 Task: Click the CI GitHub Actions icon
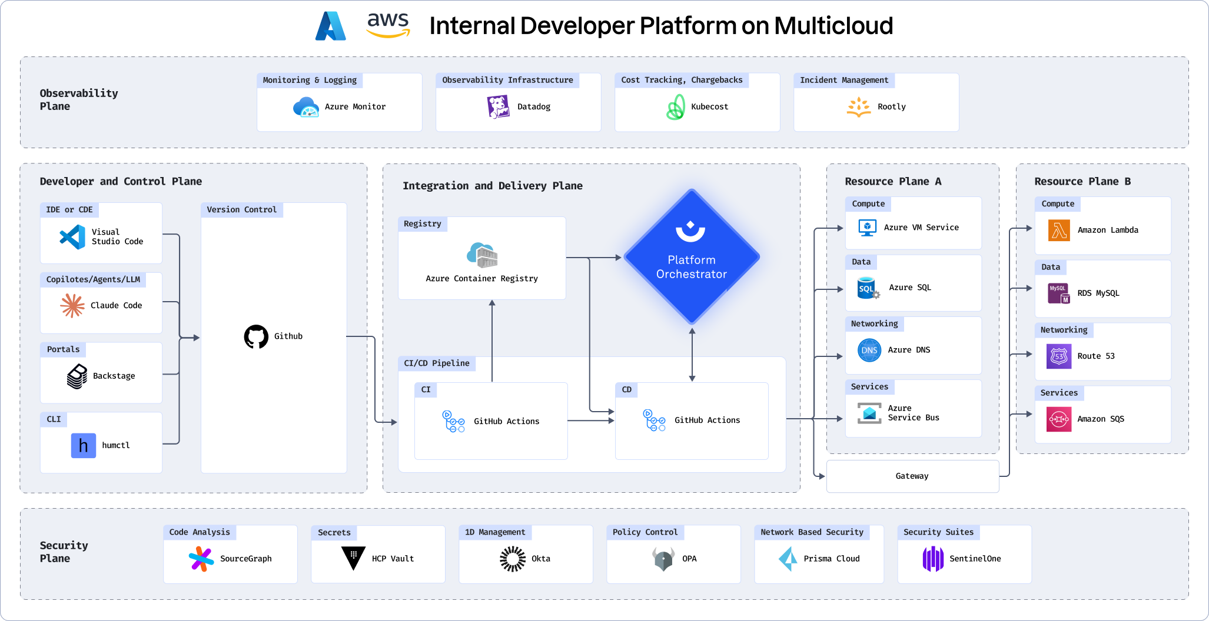453,422
